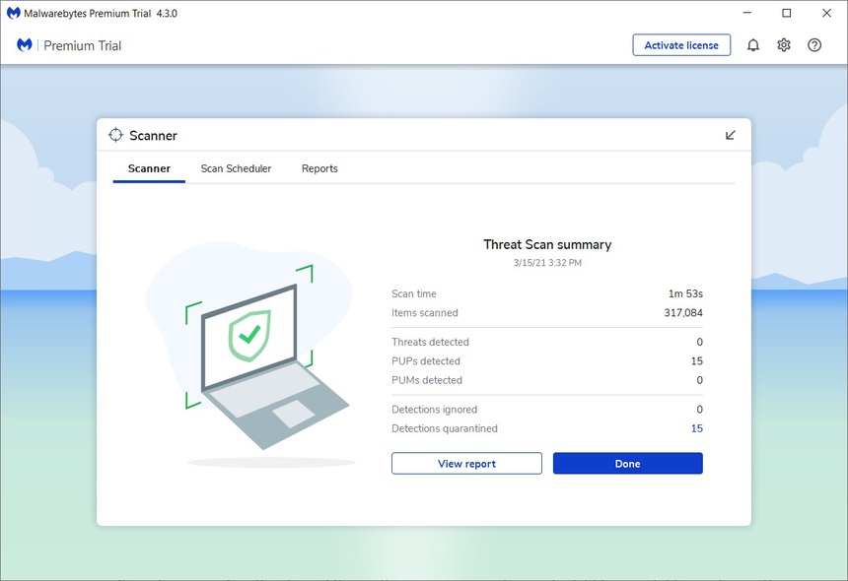Click the Threat Scan summary heading
Viewport: 848px width, 581px height.
tap(546, 244)
